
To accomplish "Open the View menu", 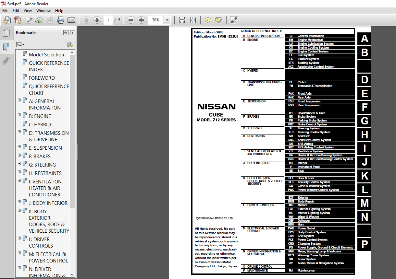I will [x=28, y=11].
